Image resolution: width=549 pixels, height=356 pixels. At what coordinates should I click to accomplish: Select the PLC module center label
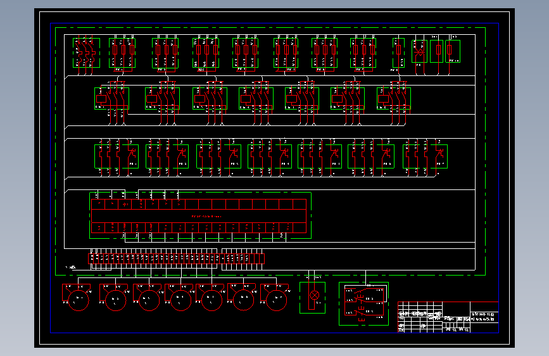[x=206, y=216]
